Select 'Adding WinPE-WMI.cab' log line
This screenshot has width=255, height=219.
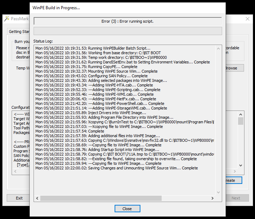(x=94, y=94)
